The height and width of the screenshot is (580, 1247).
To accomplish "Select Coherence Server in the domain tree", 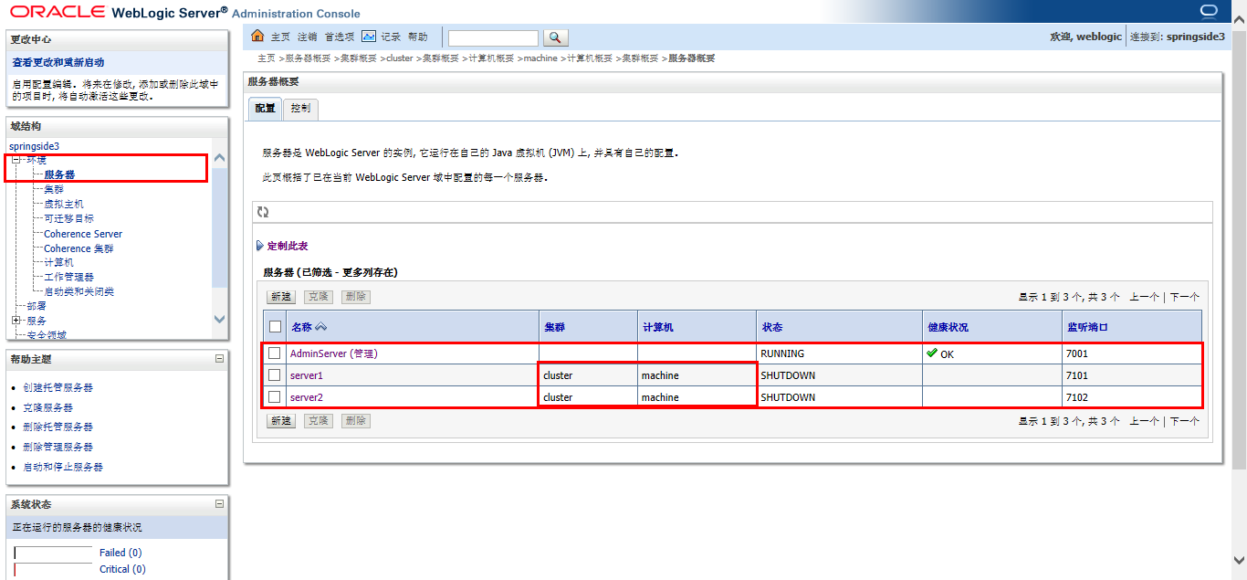I will (x=83, y=234).
